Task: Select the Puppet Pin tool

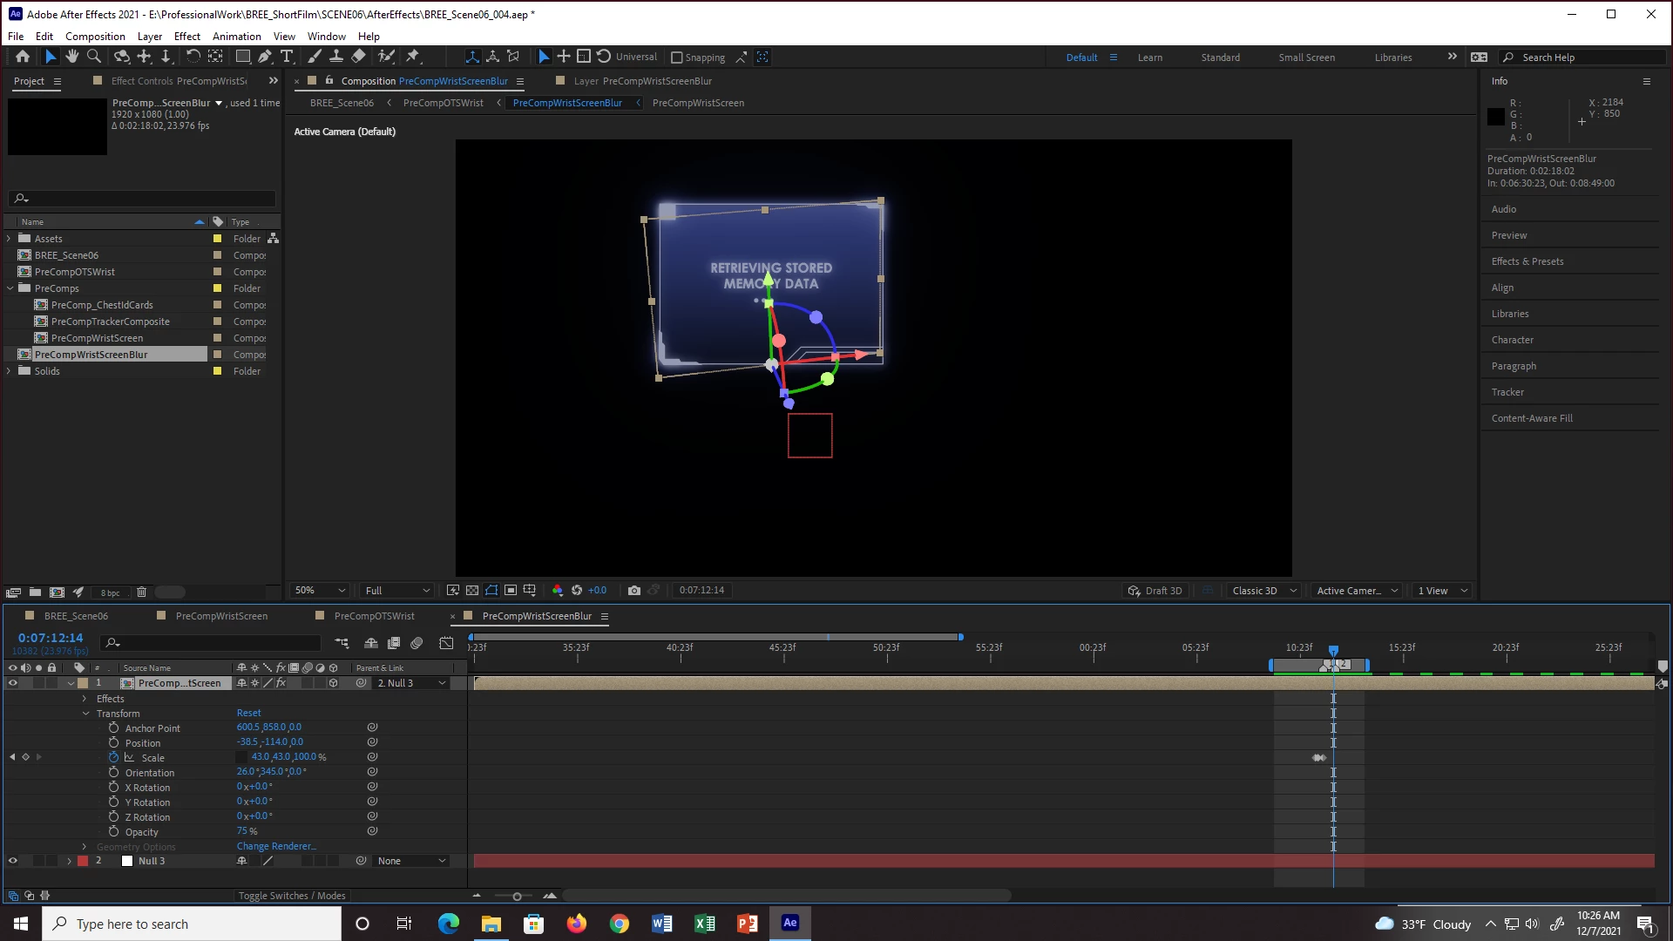Action: coord(413,57)
